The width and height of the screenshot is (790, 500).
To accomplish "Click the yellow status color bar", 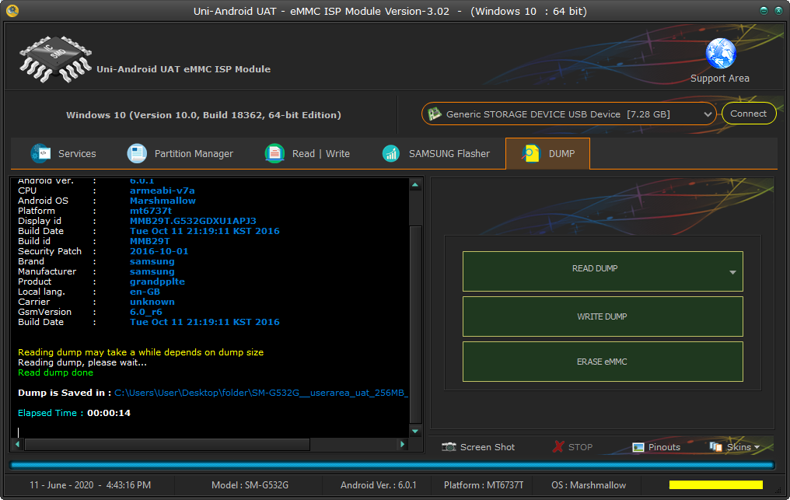I will coord(715,485).
